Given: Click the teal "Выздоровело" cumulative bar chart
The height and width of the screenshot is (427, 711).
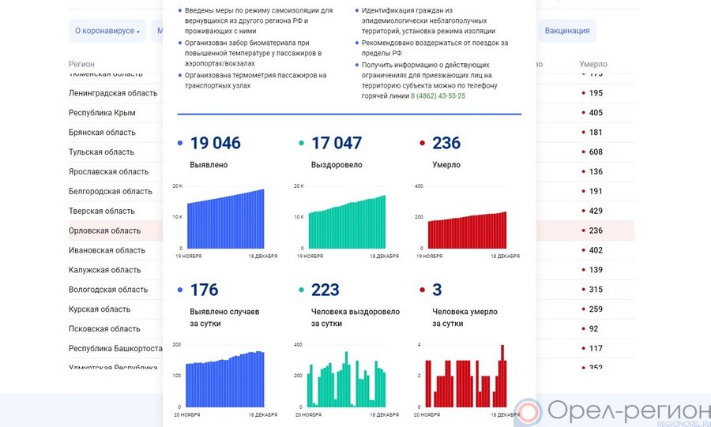Looking at the screenshot, I should click(346, 223).
